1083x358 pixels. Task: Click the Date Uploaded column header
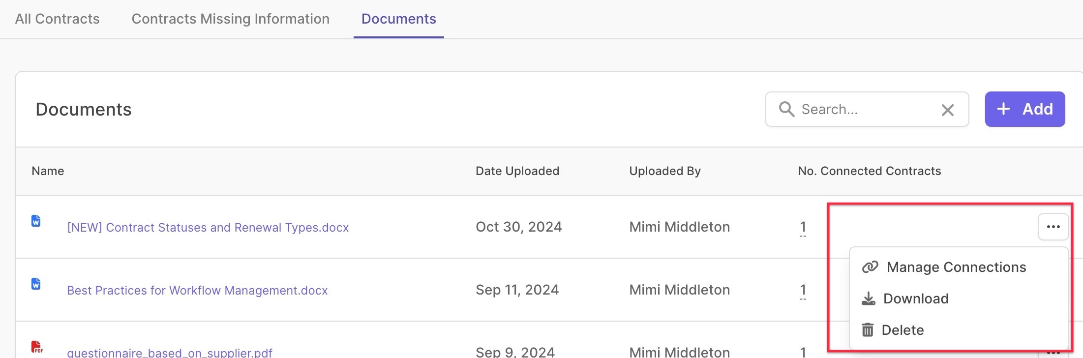click(517, 171)
